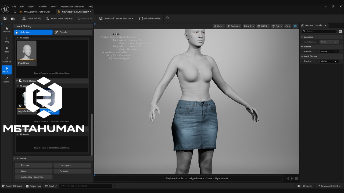Click Create Joints Only Rig in the toolbar

pyautogui.click(x=59, y=18)
